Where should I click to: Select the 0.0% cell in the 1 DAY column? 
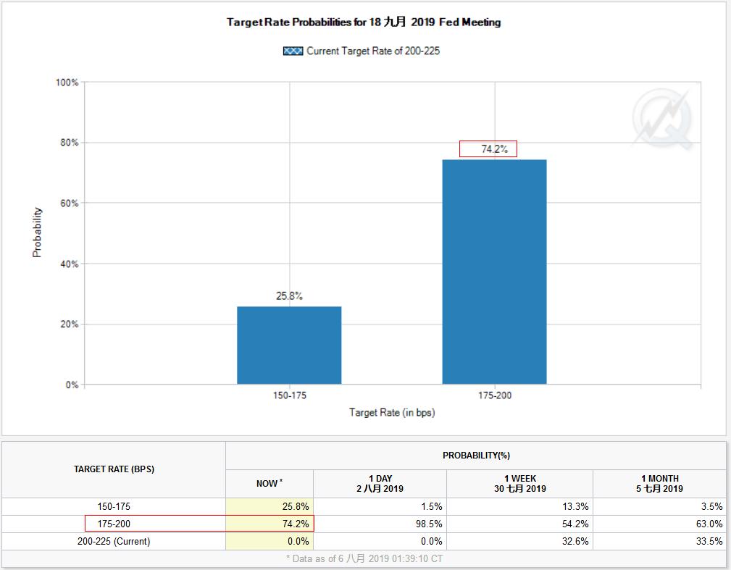[380, 542]
